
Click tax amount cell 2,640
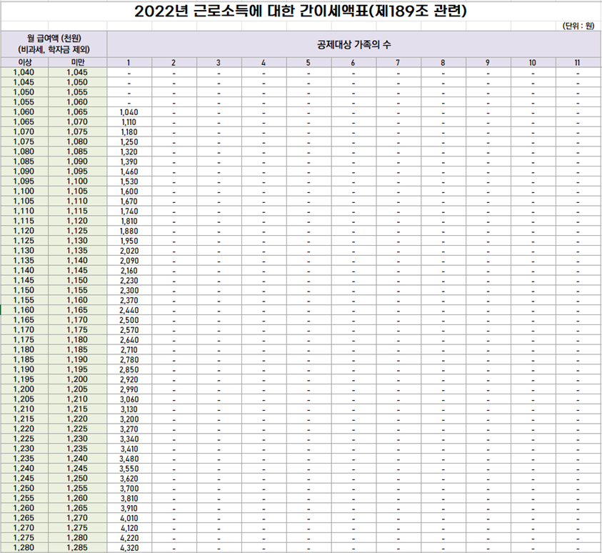(x=129, y=340)
